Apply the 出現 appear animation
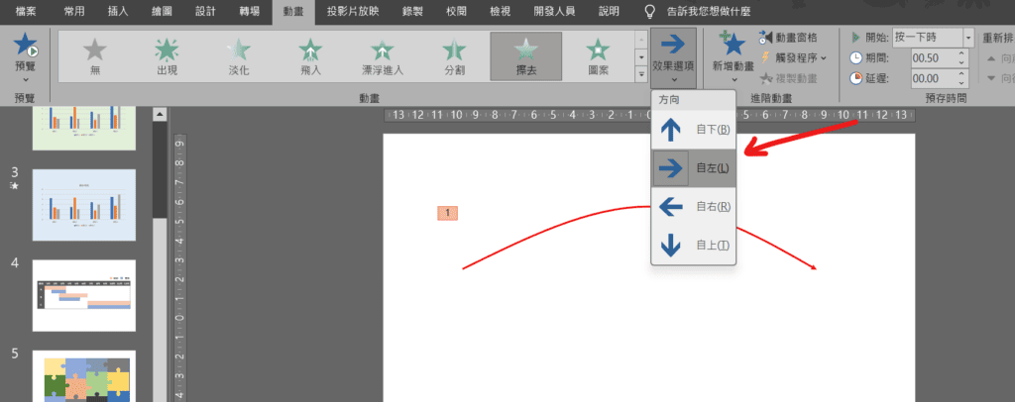 pyautogui.click(x=167, y=56)
